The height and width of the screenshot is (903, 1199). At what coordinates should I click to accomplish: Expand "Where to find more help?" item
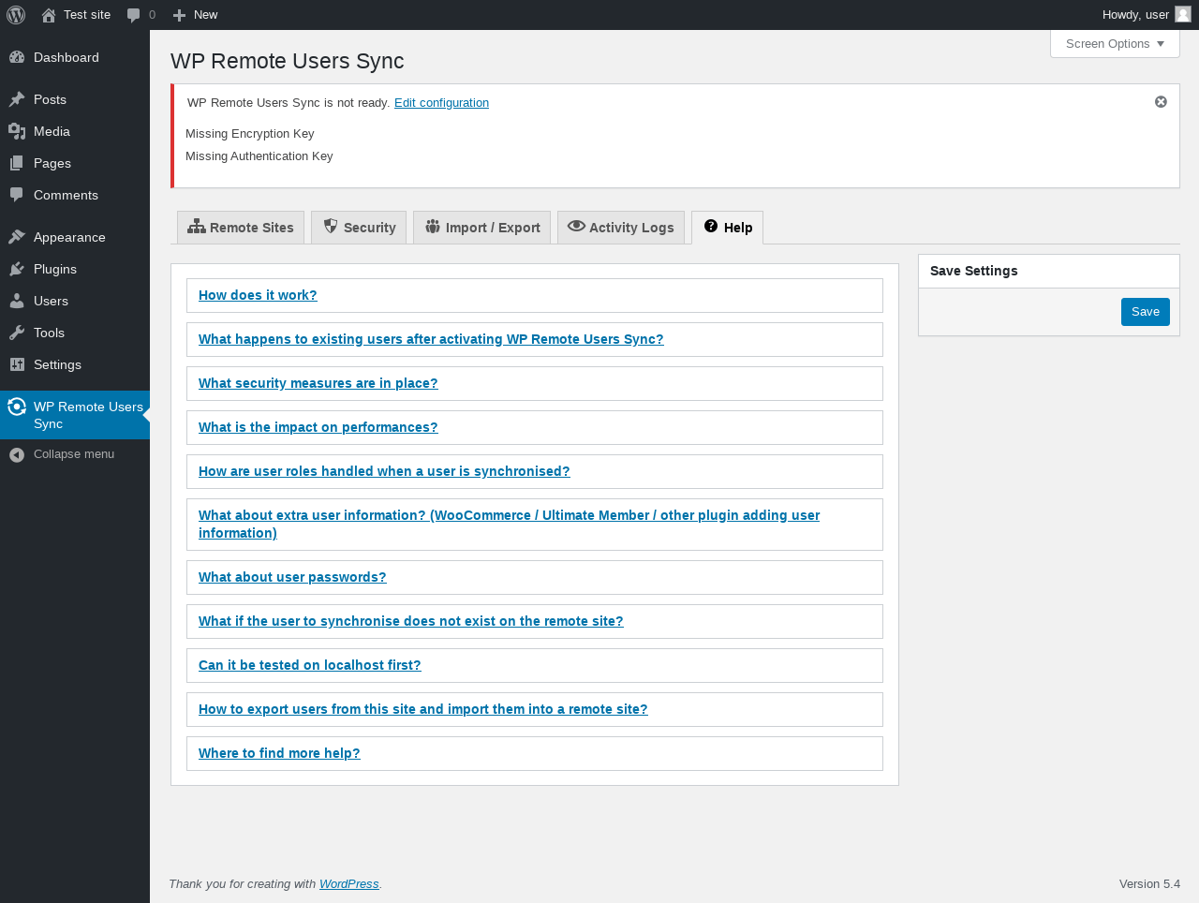[279, 753]
